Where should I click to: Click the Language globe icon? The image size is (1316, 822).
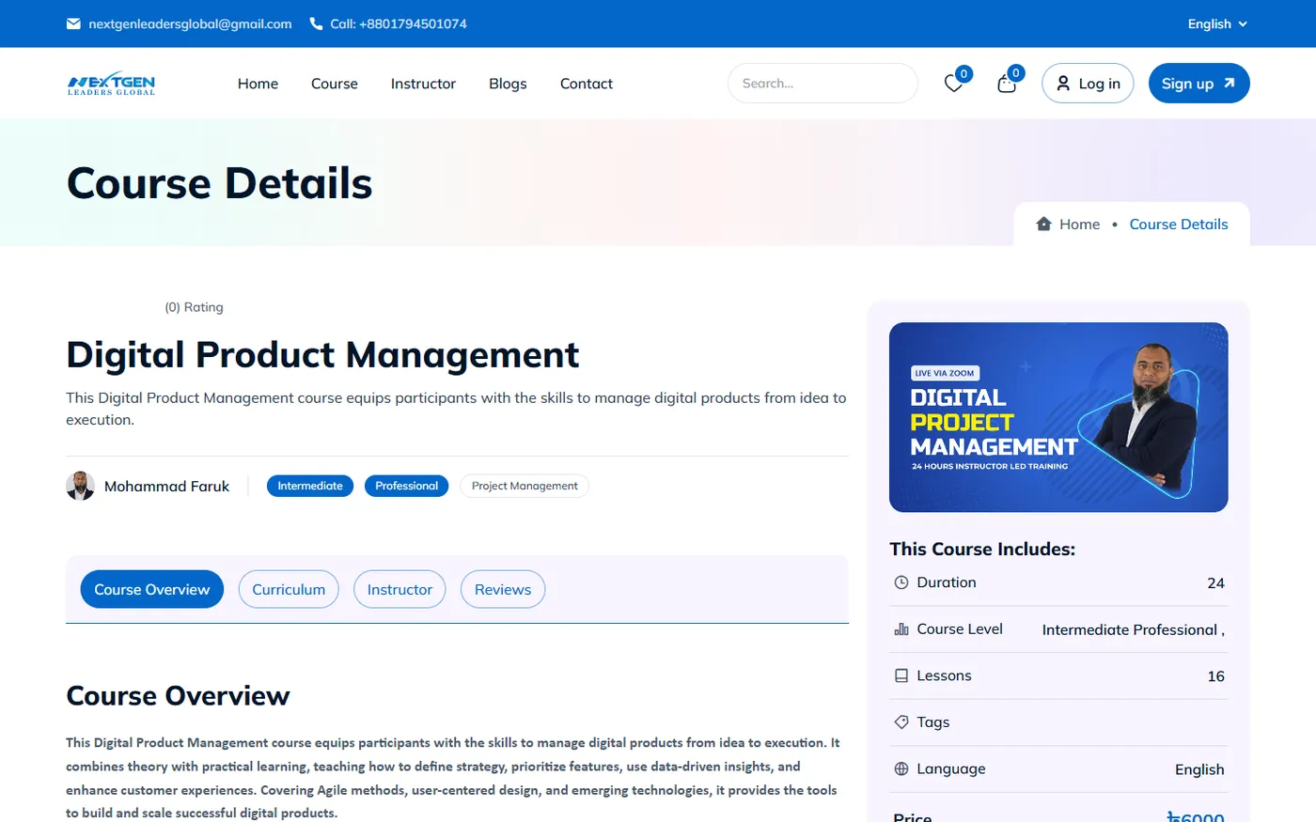(901, 768)
